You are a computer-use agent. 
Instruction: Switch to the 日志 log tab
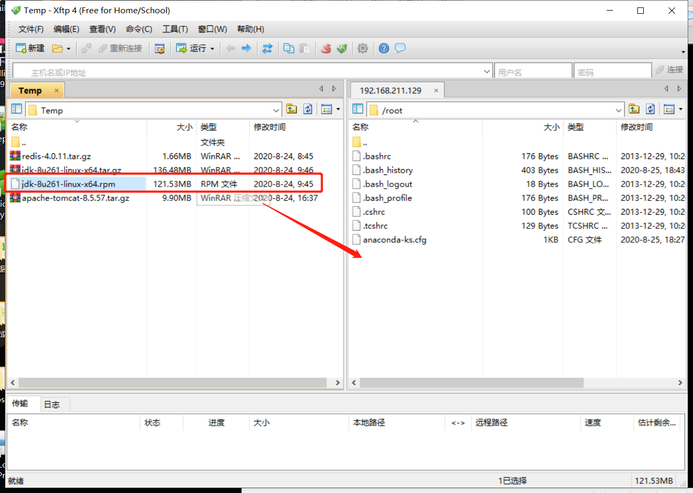tap(52, 404)
